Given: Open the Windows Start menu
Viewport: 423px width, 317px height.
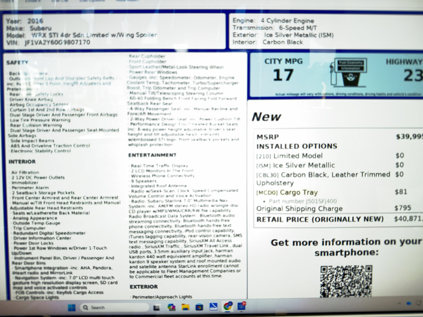Looking at the screenshot, I should pos(71,307).
